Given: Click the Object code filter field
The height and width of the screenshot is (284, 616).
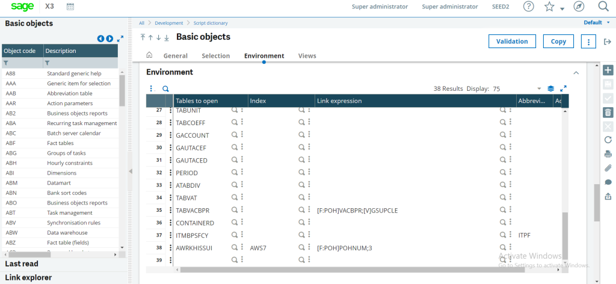Looking at the screenshot, I should (x=22, y=63).
